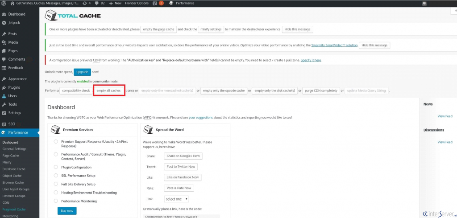This screenshot has width=457, height=218.
Task: Open the Link 'select one' dropdown
Action: 176,199
